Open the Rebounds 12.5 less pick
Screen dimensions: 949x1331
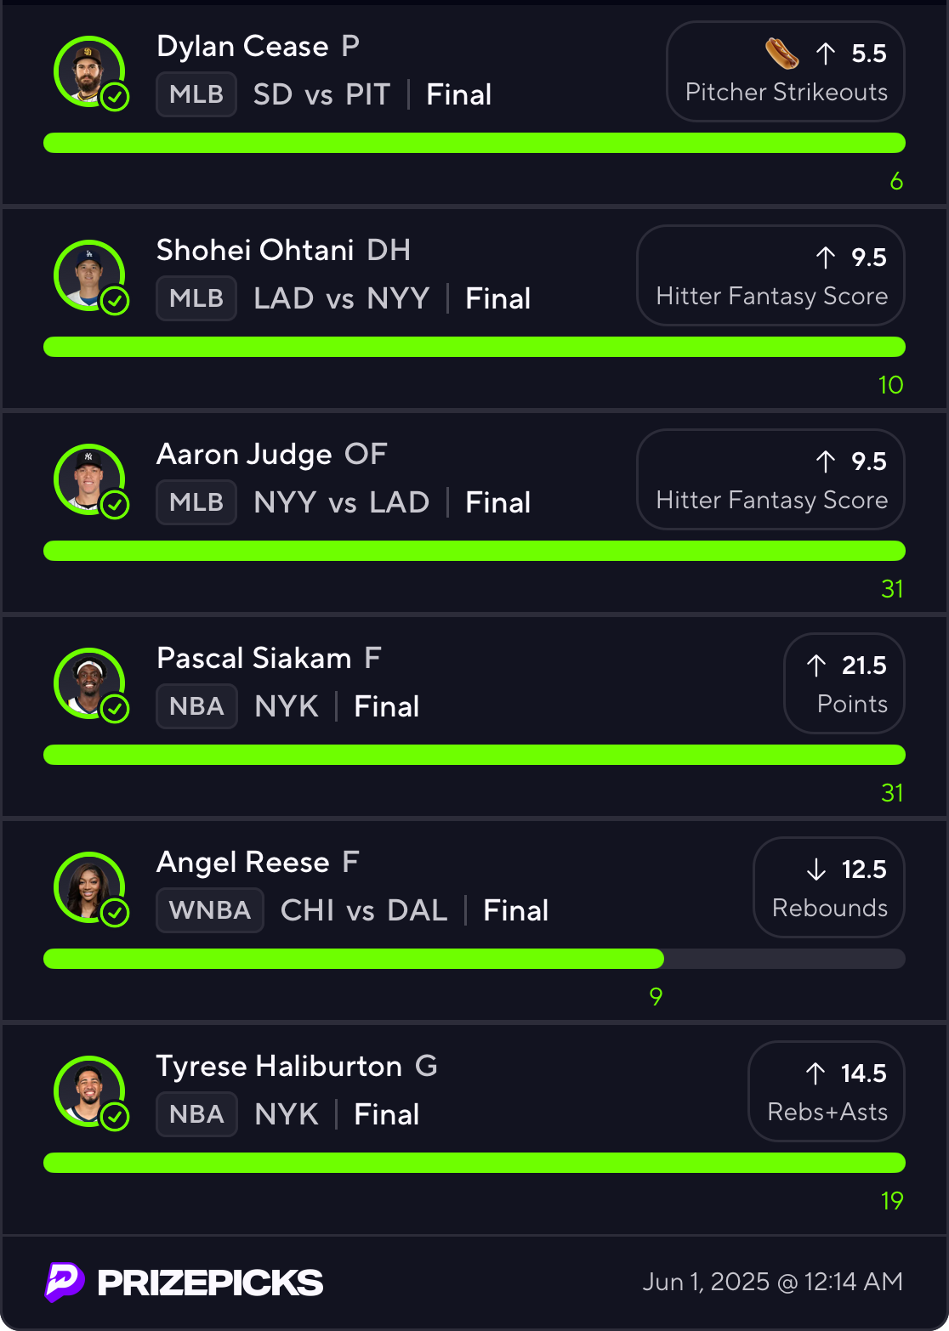828,887
